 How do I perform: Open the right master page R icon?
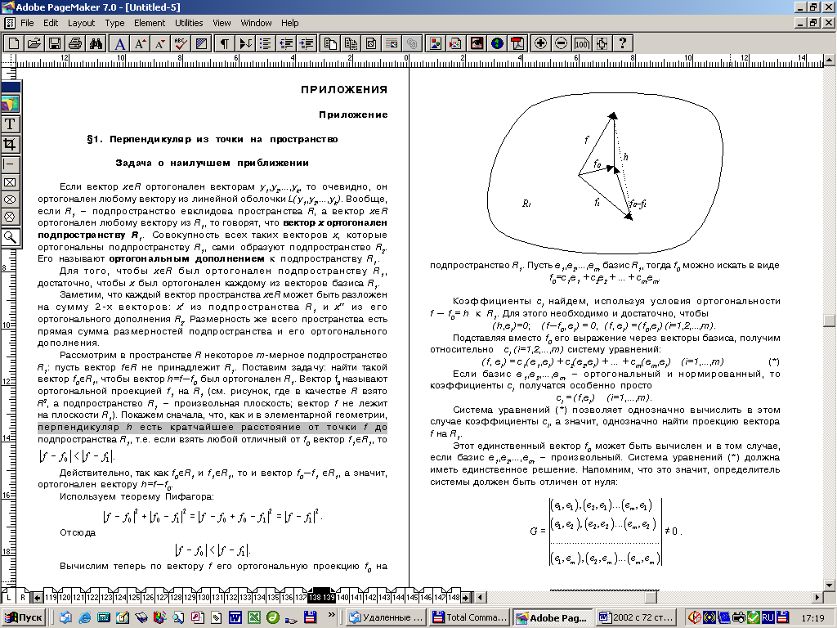coord(23,597)
